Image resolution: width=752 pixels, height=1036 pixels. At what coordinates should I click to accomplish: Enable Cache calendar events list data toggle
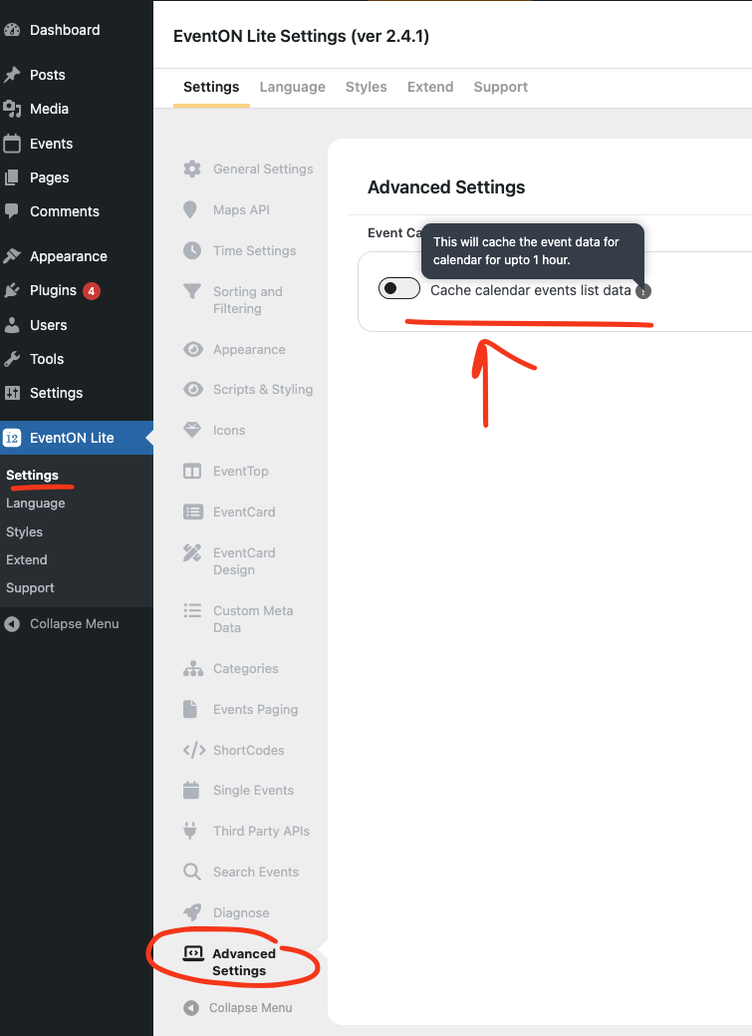point(398,288)
